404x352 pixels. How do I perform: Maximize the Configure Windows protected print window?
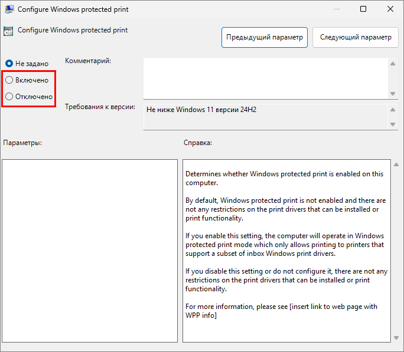(363, 9)
